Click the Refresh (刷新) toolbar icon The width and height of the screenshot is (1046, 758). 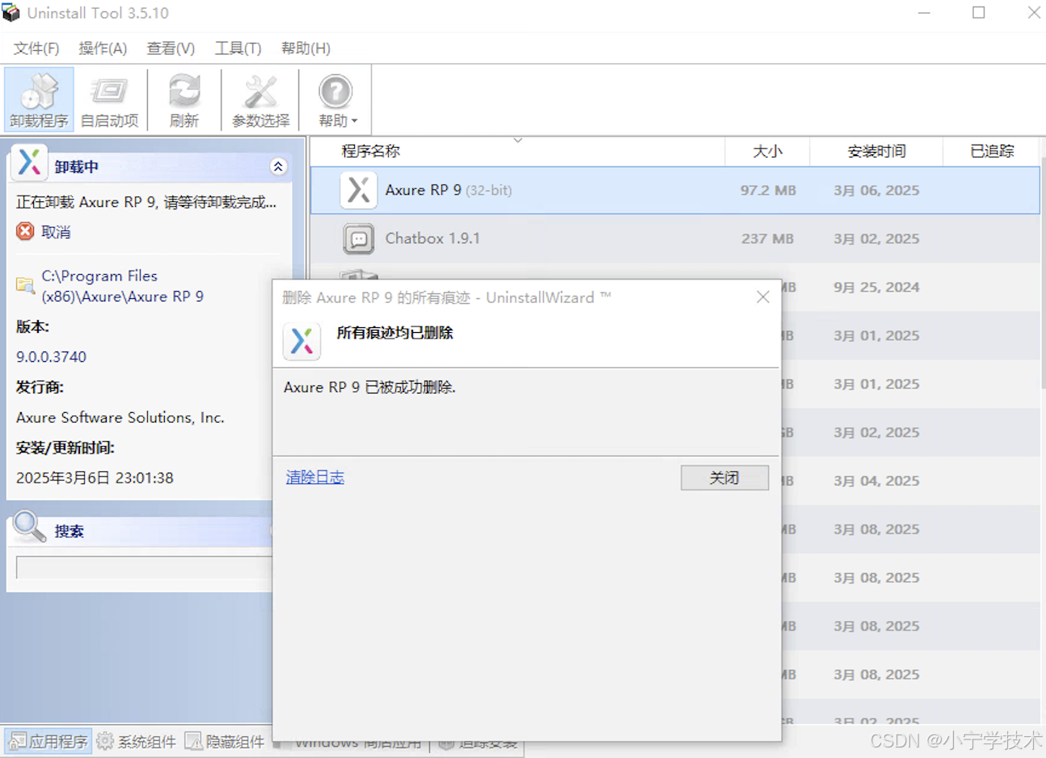coord(184,99)
